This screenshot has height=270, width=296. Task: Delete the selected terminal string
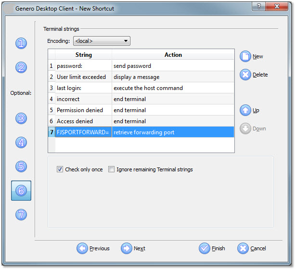click(x=254, y=75)
